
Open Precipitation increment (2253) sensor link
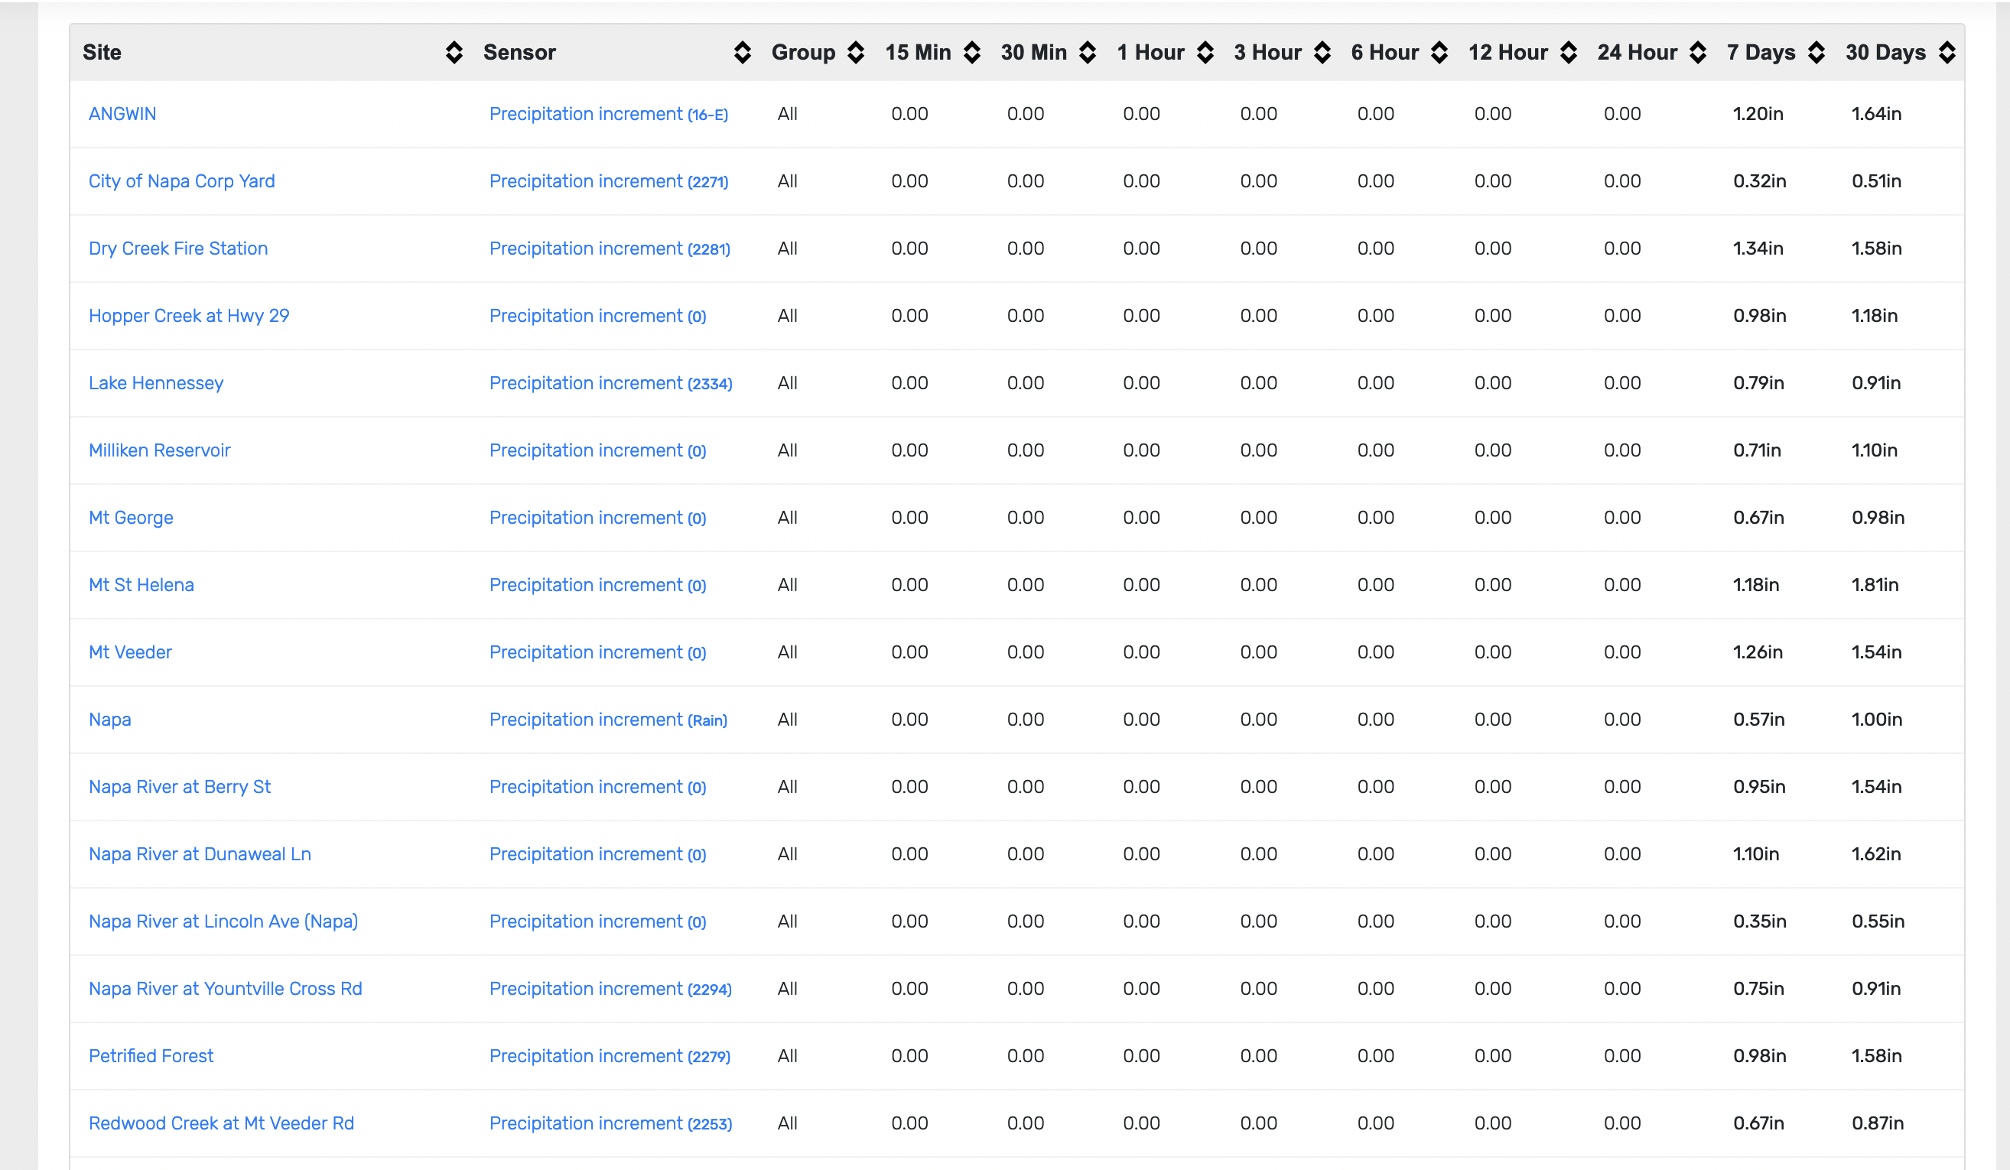tap(610, 1123)
